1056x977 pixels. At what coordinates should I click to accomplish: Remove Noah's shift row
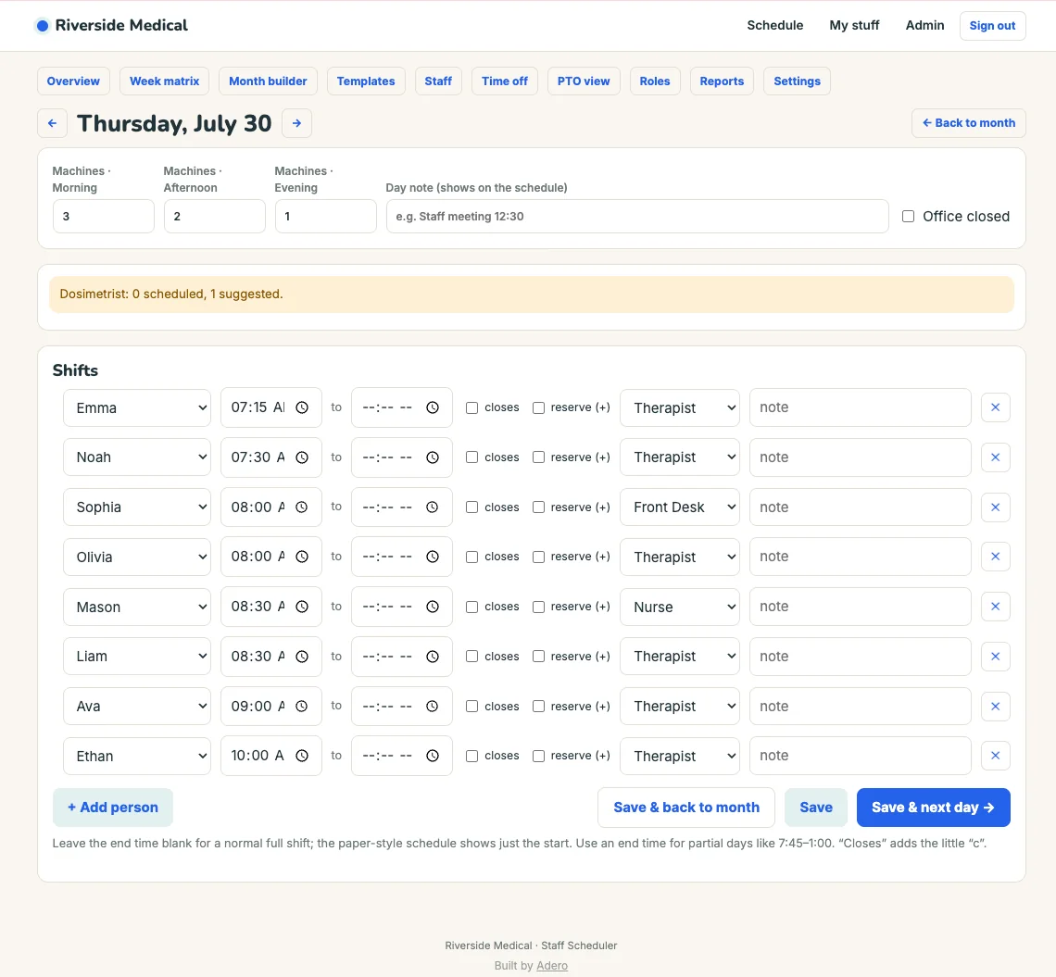coord(996,457)
